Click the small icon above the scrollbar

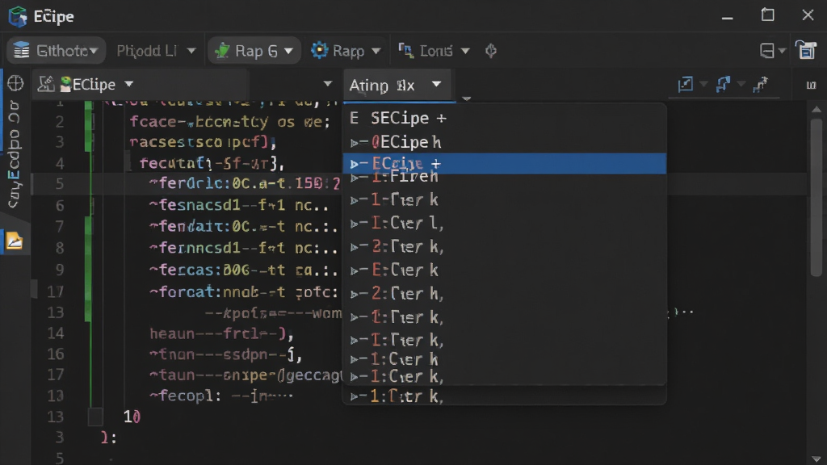[811, 85]
